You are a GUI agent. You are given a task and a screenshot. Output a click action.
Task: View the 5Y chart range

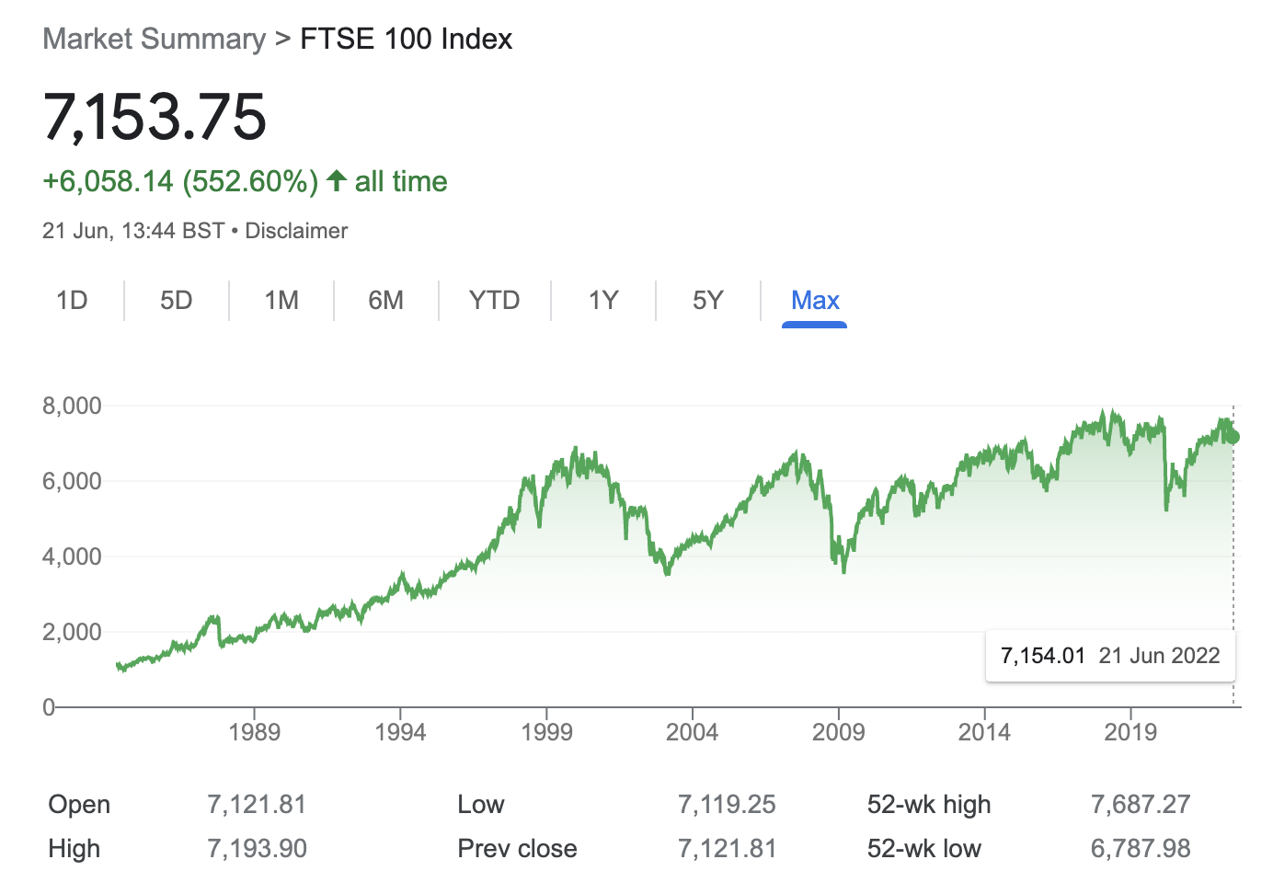[708, 301]
